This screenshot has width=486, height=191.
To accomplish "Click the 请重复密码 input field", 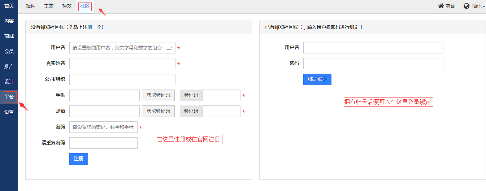I will (x=103, y=143).
